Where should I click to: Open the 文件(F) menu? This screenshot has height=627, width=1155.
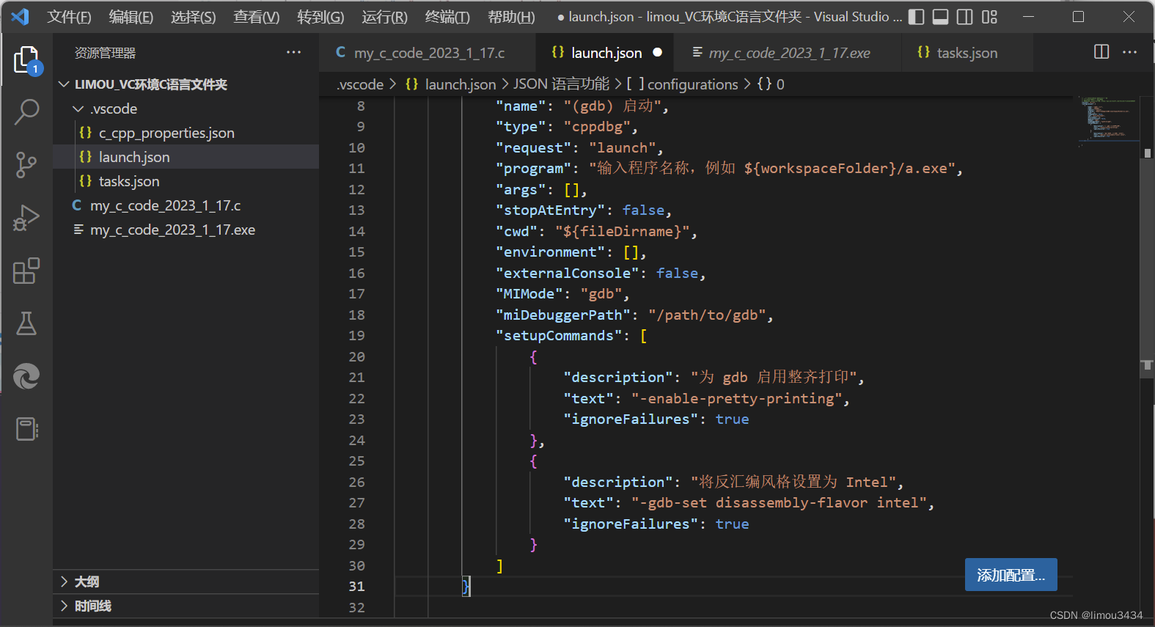point(70,17)
